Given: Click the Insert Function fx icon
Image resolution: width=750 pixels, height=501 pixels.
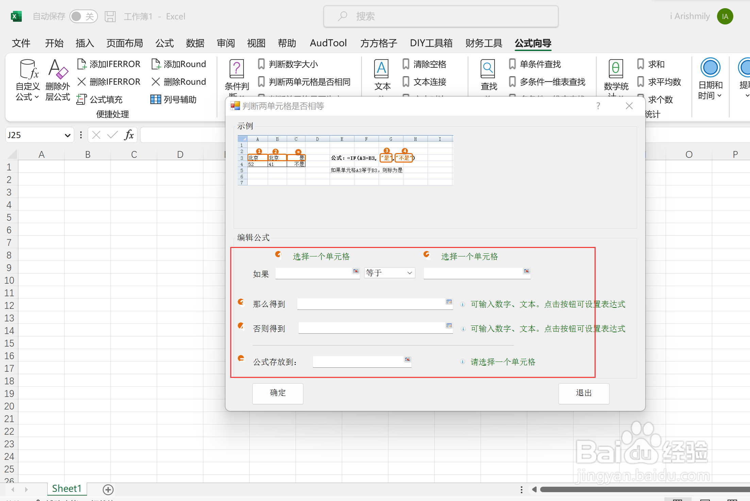Looking at the screenshot, I should [129, 135].
